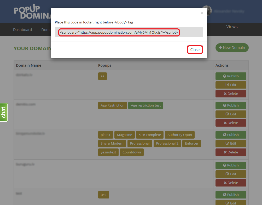
Task: Open the 'as' popup tag
Action: 102,76
